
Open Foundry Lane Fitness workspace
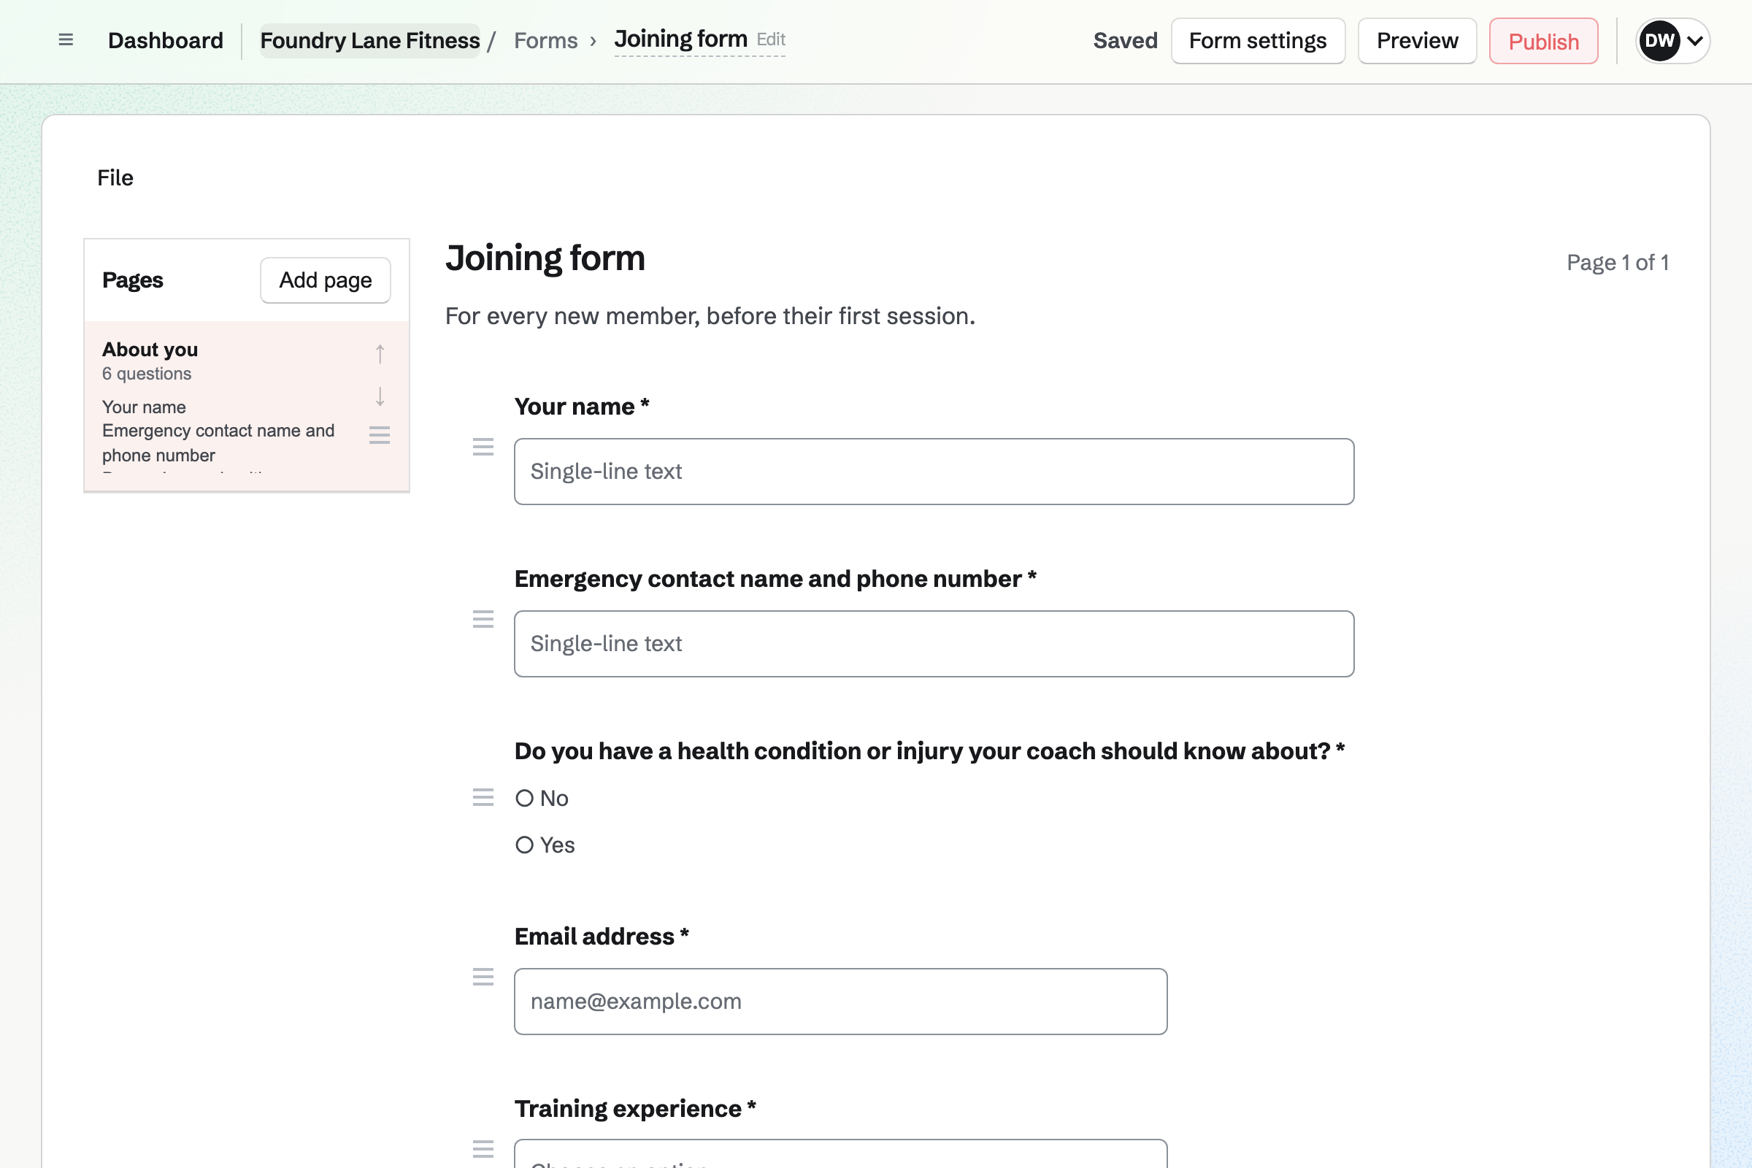(x=370, y=40)
